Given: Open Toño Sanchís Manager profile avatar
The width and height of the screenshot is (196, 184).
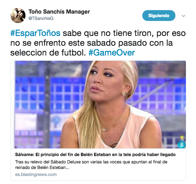Looking at the screenshot, I should tap(18, 15).
